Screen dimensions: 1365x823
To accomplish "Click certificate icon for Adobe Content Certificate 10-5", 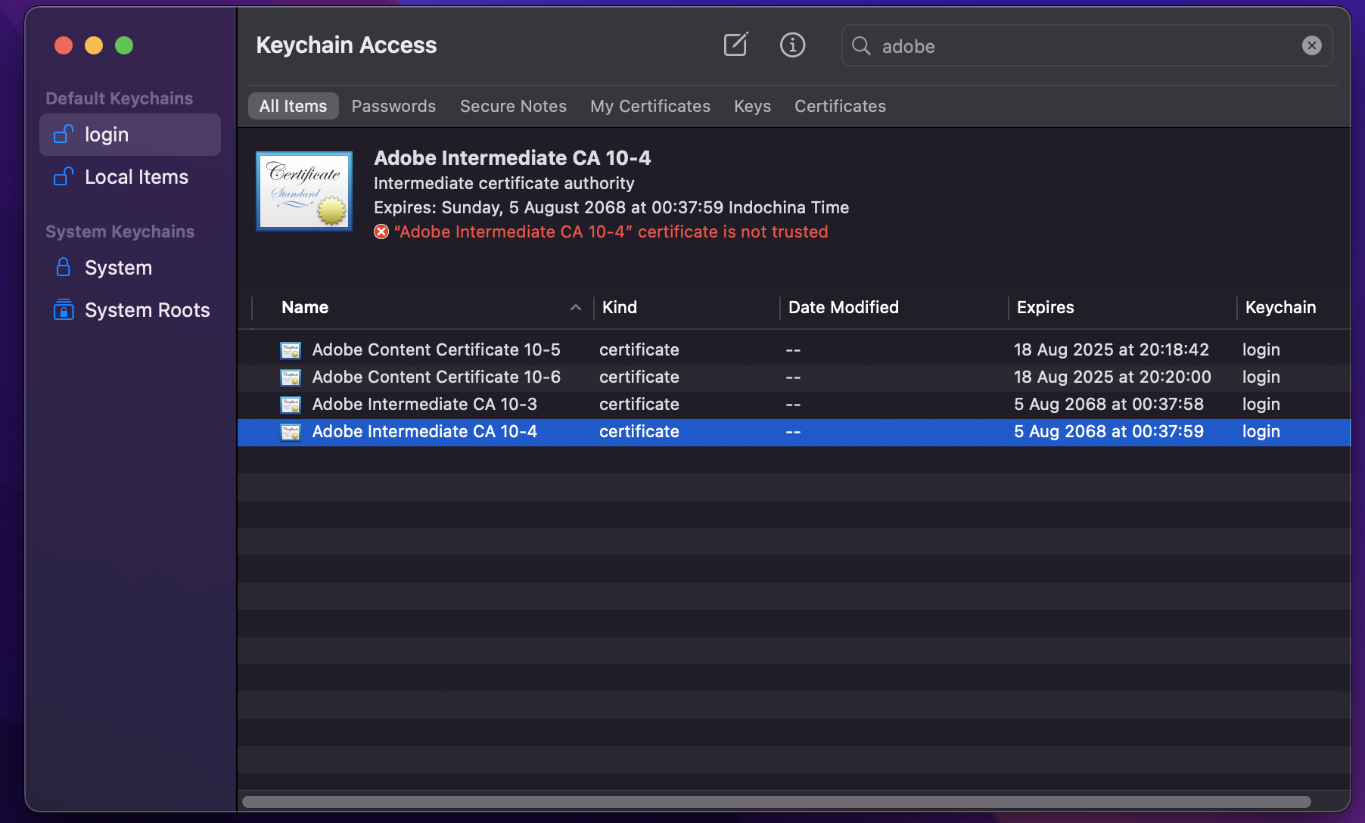I will click(291, 350).
